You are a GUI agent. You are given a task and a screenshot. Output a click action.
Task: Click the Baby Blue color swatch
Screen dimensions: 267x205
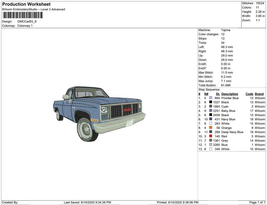(x=211, y=111)
